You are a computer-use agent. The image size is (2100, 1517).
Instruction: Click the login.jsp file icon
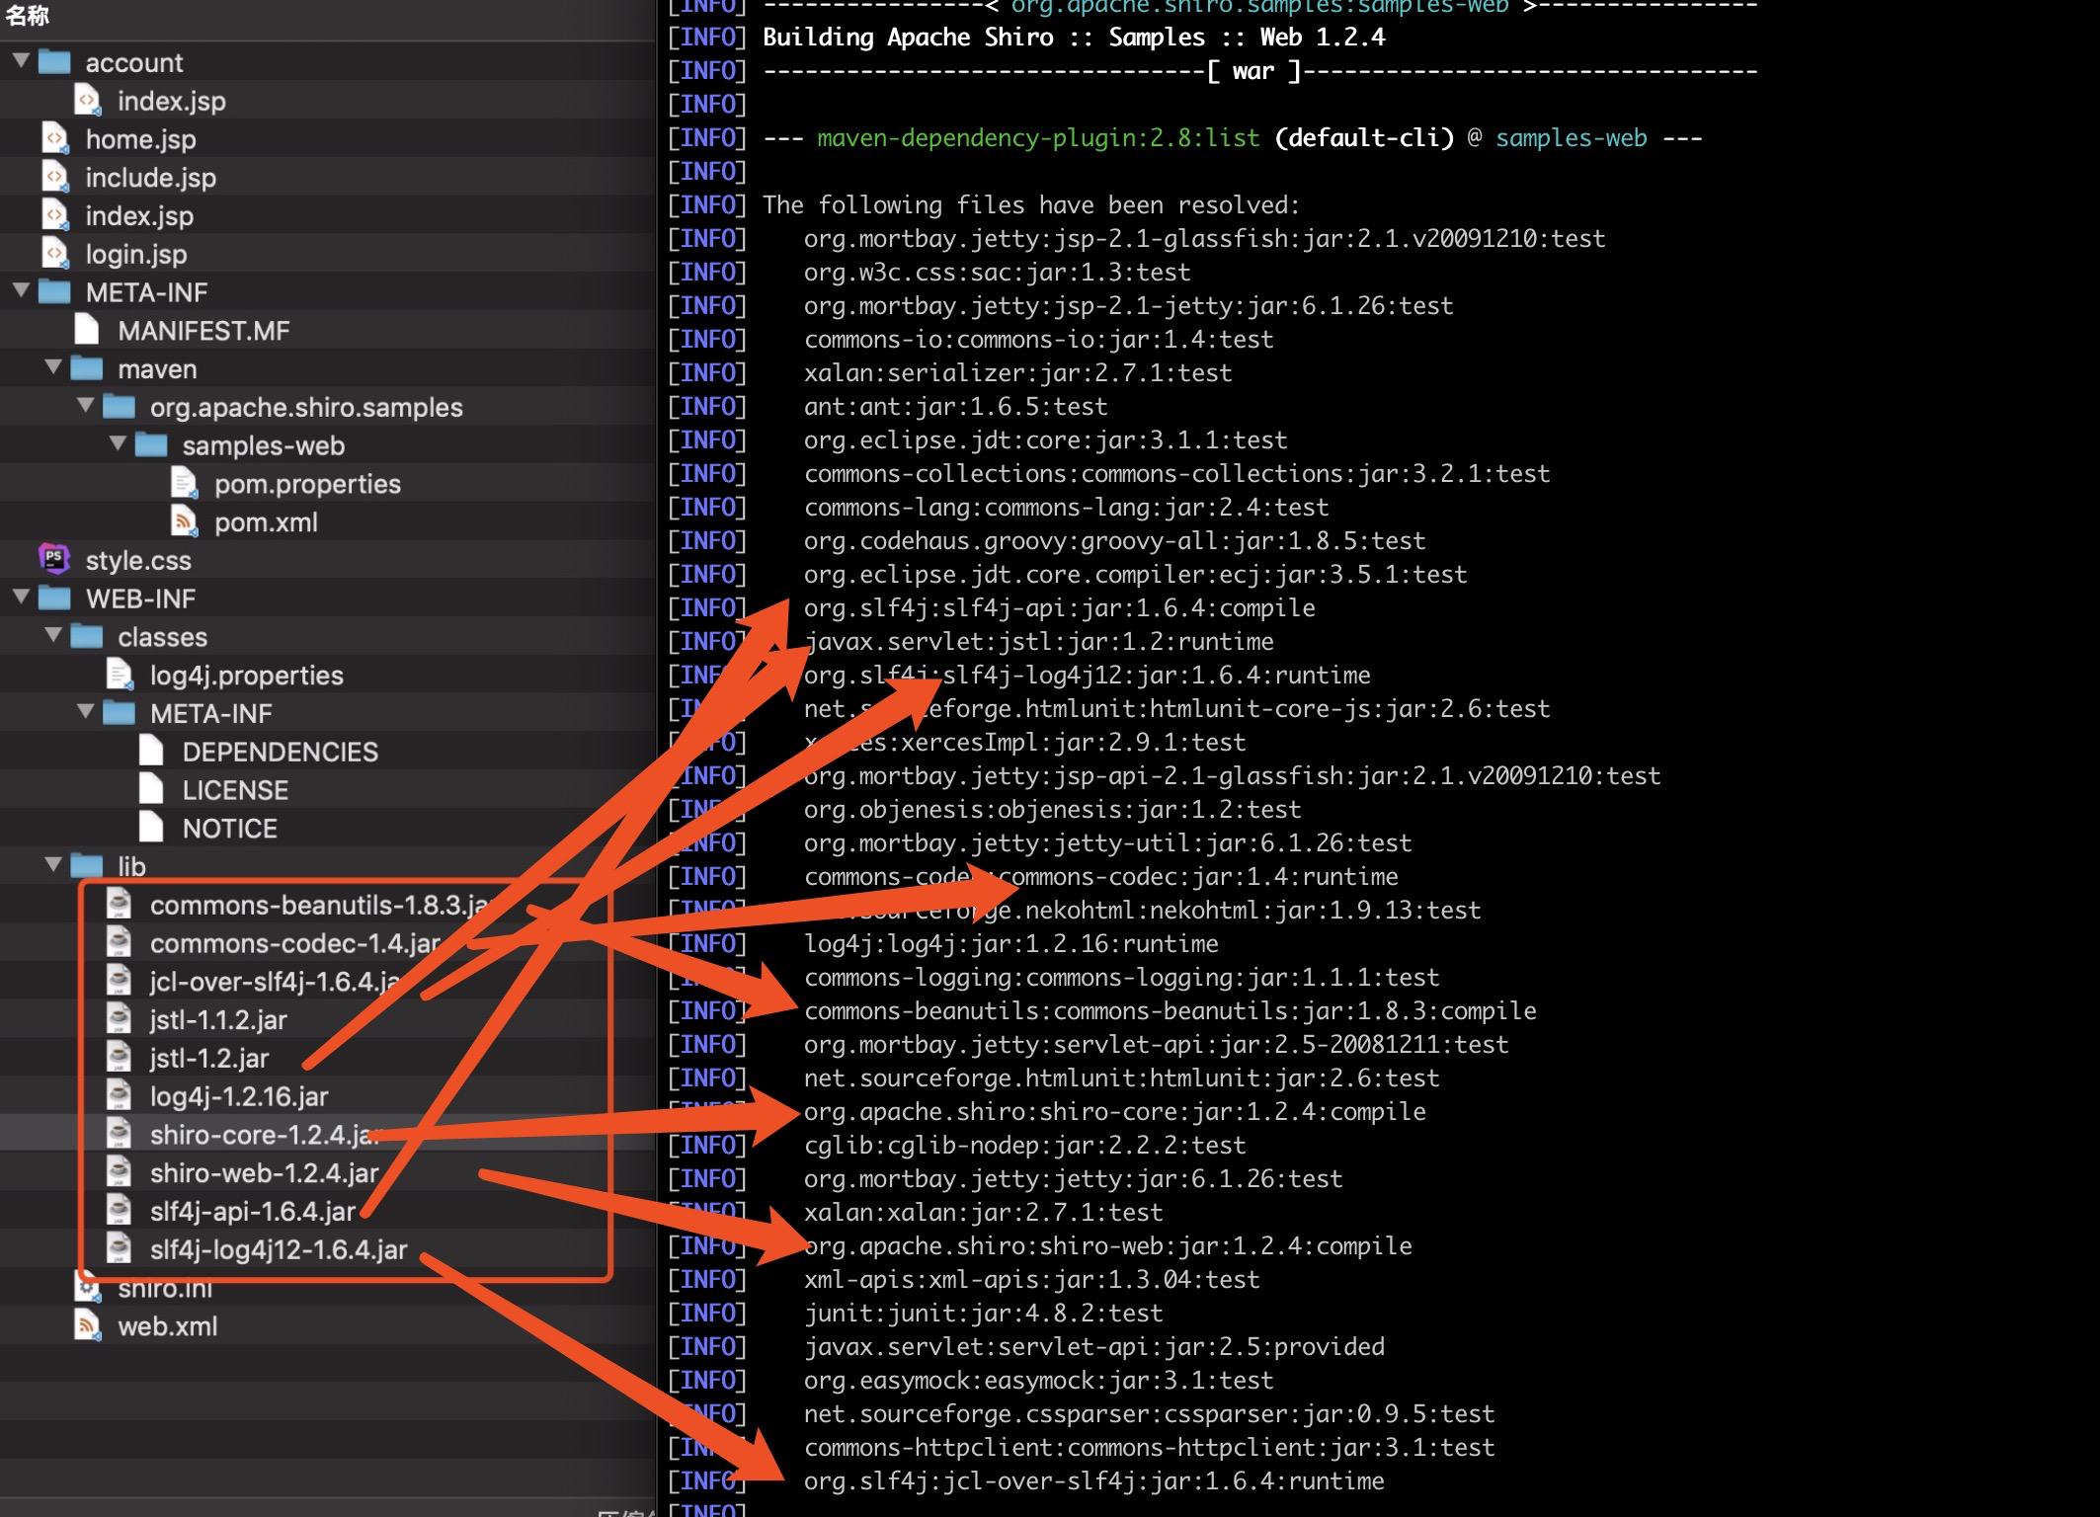55,254
